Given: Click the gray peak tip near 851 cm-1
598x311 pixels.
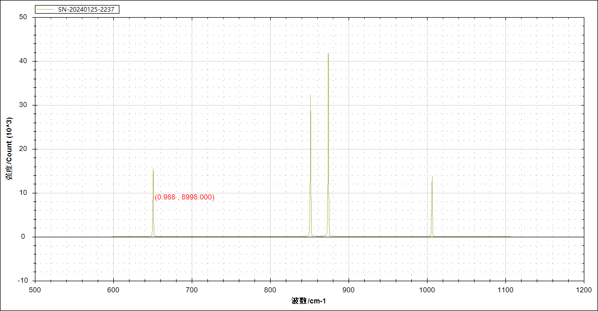Looking at the screenshot, I should [x=310, y=96].
